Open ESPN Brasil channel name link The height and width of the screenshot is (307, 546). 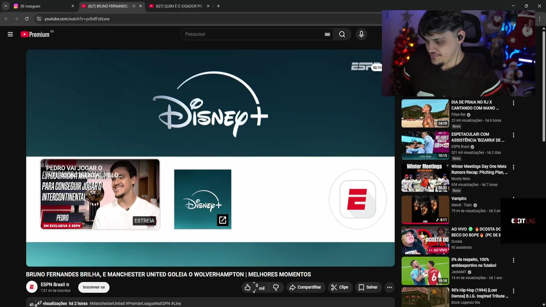(52, 284)
